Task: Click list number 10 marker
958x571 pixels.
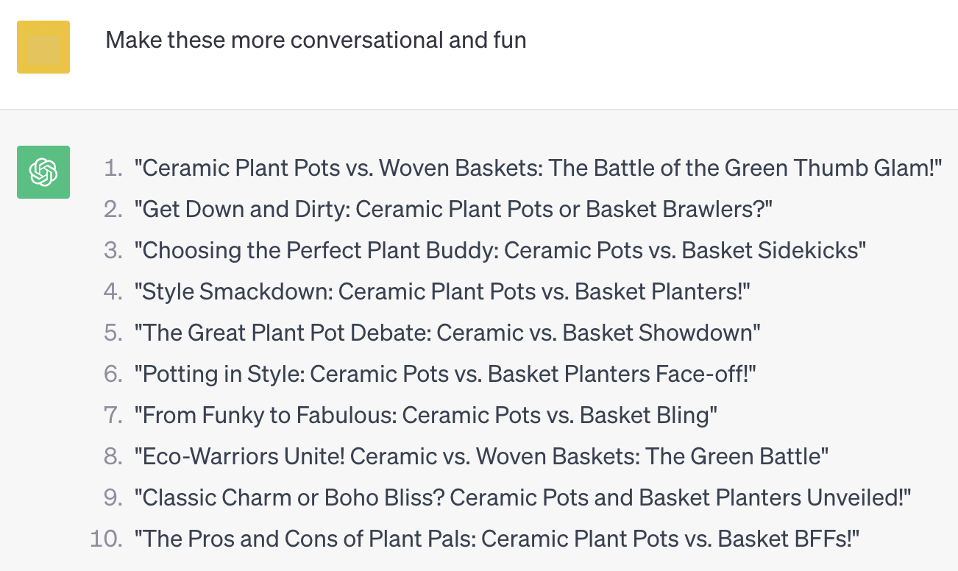Action: (107, 539)
